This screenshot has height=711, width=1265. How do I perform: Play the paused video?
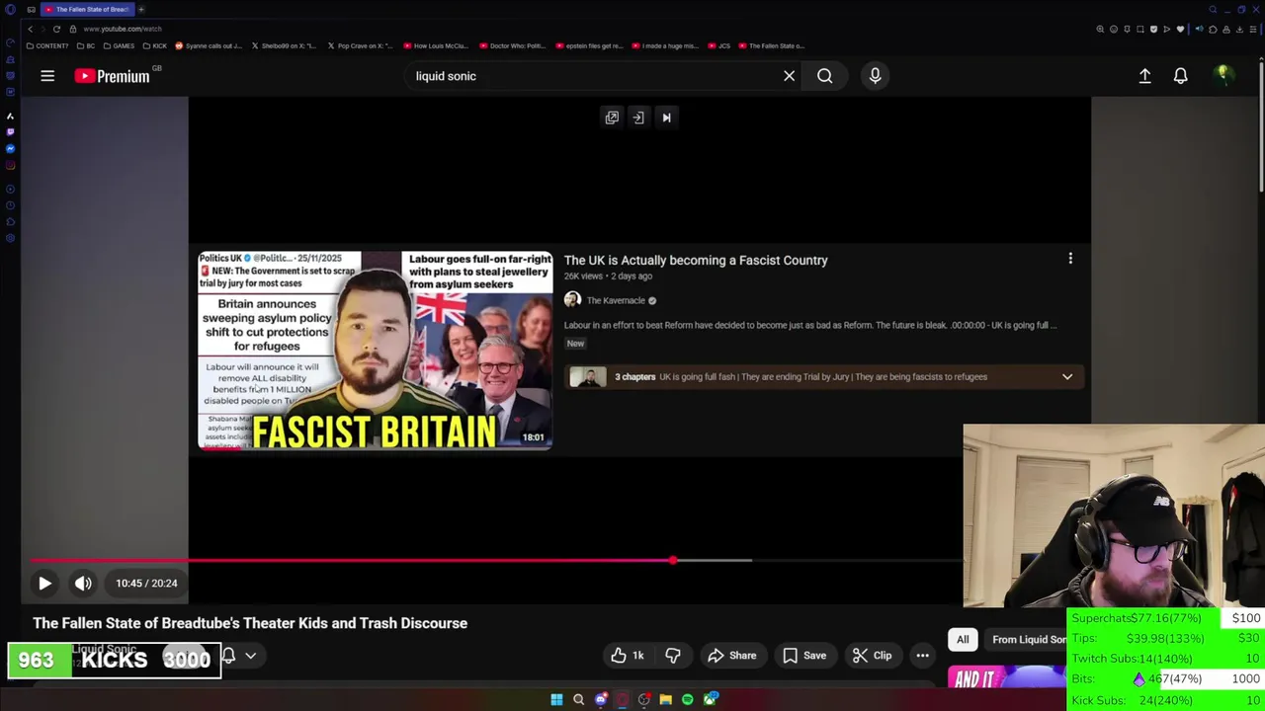(44, 584)
